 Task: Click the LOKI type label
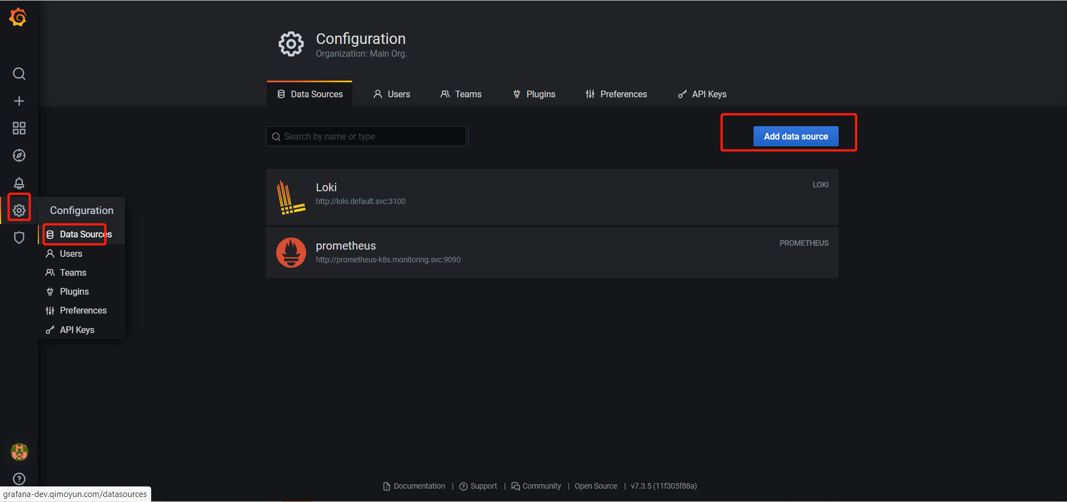coord(820,185)
